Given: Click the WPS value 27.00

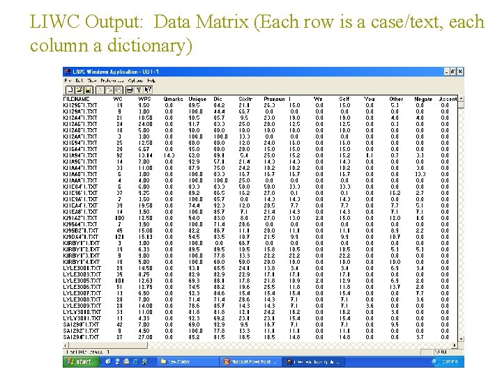Looking at the screenshot, I should click(x=145, y=337).
